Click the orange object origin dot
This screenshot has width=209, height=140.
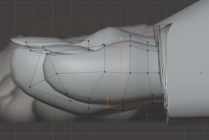201,73
